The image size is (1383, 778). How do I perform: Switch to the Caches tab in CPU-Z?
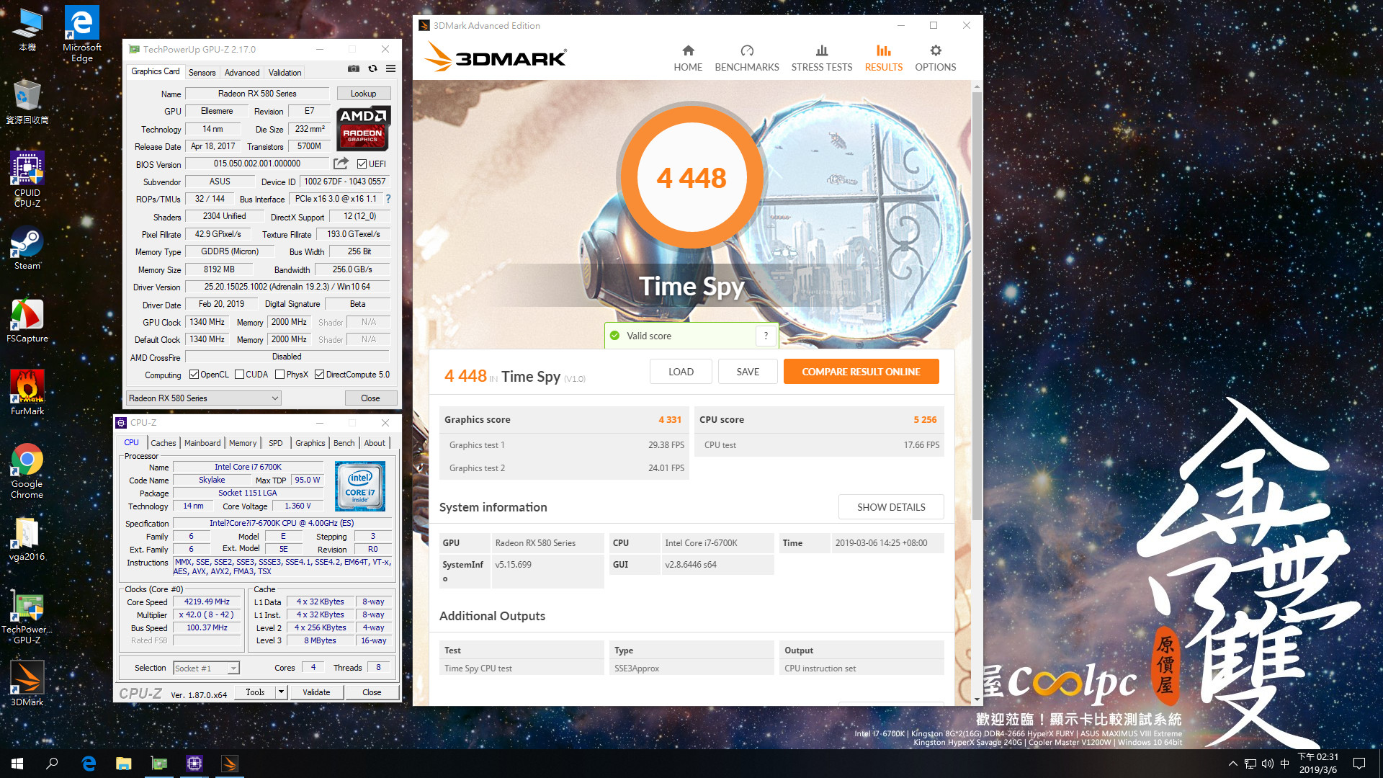(x=164, y=443)
